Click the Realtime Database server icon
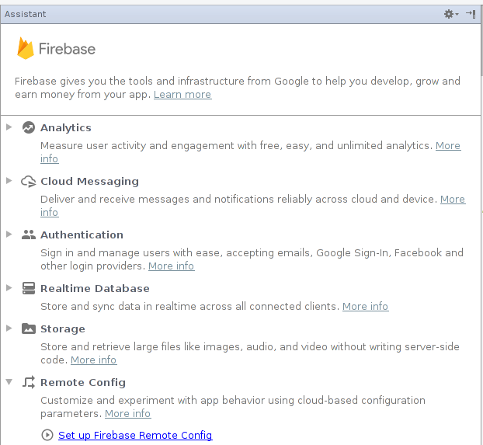Image resolution: width=483 pixels, height=445 pixels. [x=28, y=288]
